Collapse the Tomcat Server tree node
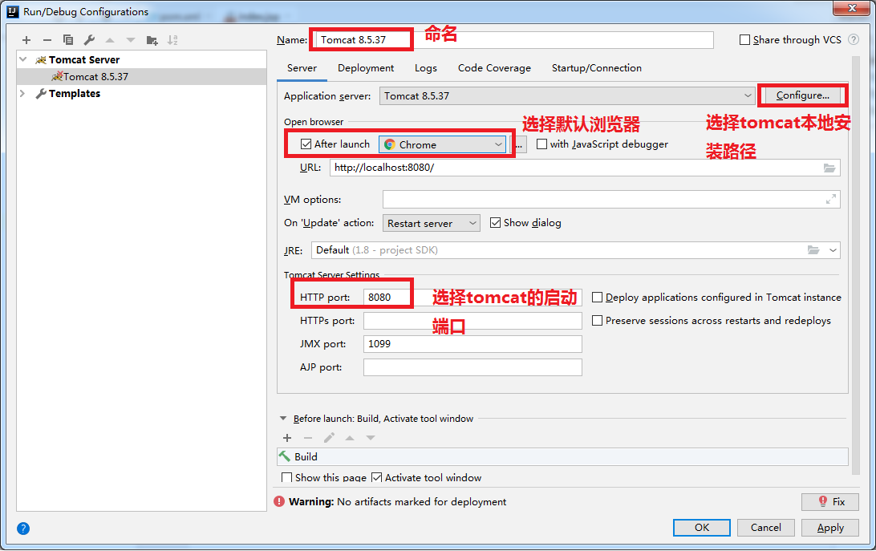Image resolution: width=876 pixels, height=551 pixels. click(23, 59)
